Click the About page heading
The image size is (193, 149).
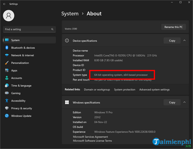[x=94, y=13]
